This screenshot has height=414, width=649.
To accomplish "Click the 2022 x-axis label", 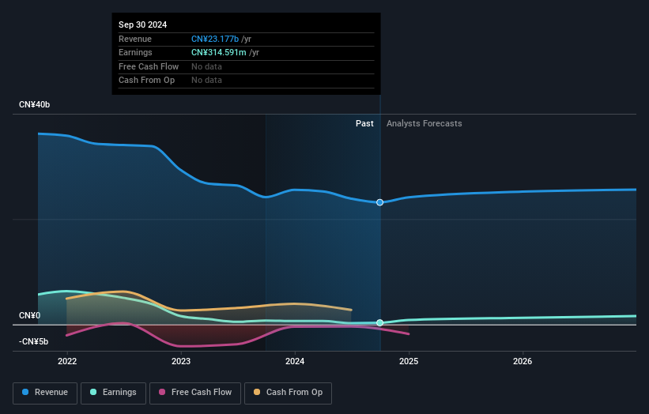I will 67,362.
